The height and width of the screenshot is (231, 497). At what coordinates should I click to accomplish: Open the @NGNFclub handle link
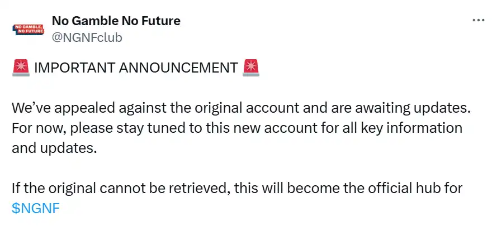pos(87,37)
